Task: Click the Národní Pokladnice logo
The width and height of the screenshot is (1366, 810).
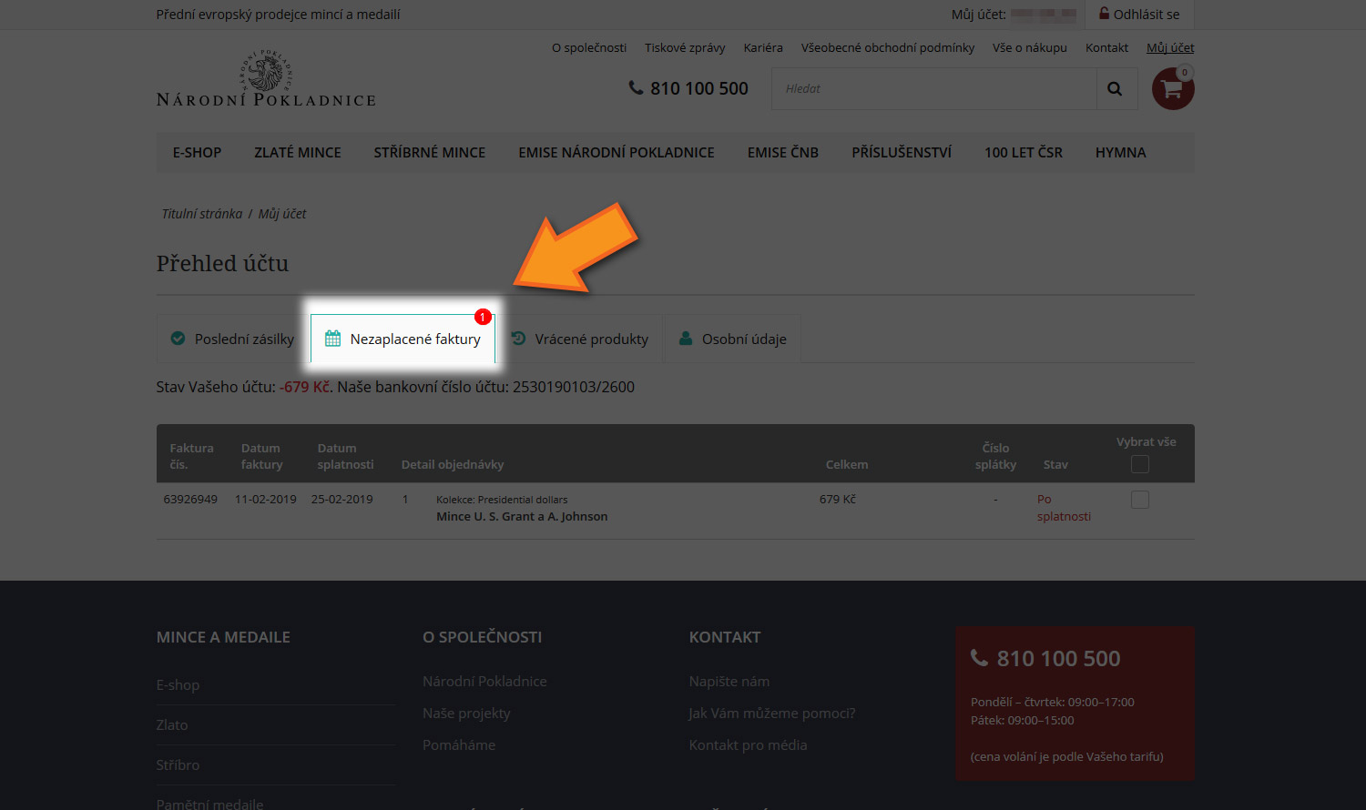Action: [266, 79]
